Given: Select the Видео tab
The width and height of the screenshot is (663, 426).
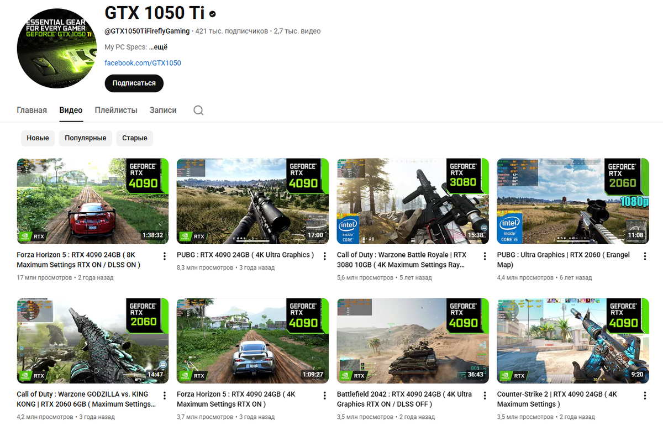Looking at the screenshot, I should pos(71,111).
